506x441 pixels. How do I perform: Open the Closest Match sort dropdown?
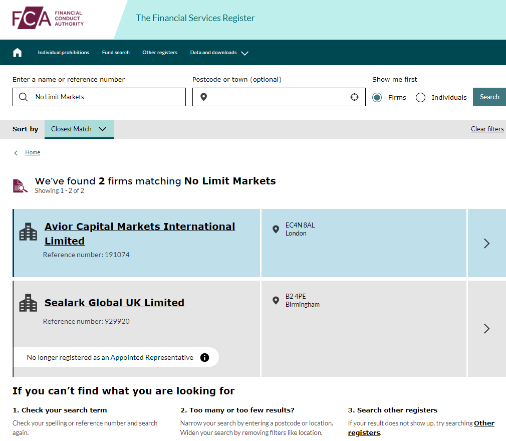click(x=79, y=129)
